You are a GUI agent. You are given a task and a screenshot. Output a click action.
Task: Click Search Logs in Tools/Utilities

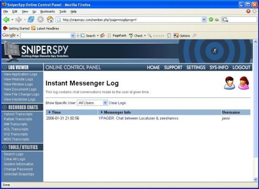tap(14, 154)
